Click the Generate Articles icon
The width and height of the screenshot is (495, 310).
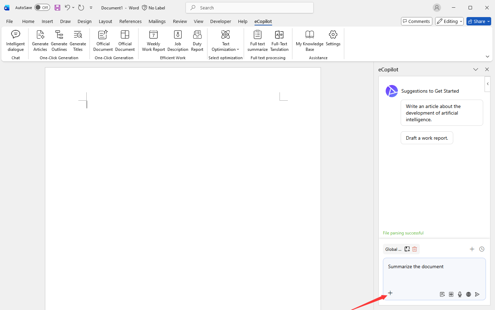[x=40, y=41]
